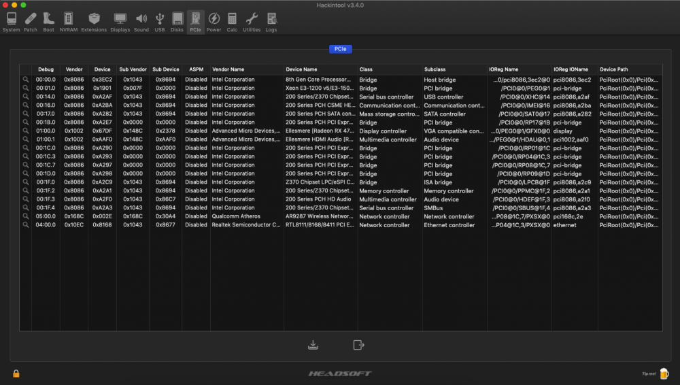Viewport: 680px width, 385px height.
Task: Select the 'Host bridge' subclass cell
Action: click(440, 80)
